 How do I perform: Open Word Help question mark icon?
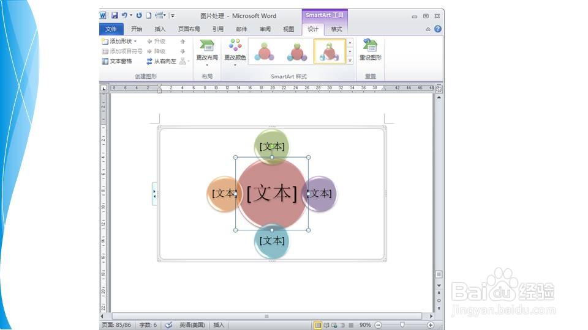click(437, 29)
